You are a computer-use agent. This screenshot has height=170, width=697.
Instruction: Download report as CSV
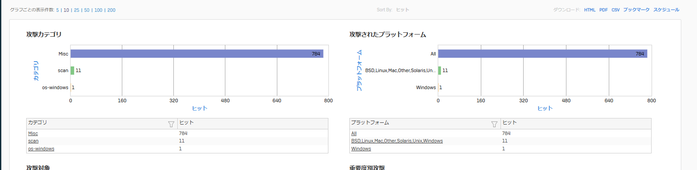pos(615,10)
